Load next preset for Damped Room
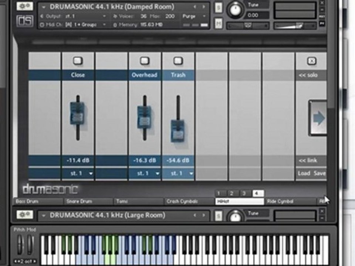This screenshot has width=355, height=266. [x=203, y=7]
